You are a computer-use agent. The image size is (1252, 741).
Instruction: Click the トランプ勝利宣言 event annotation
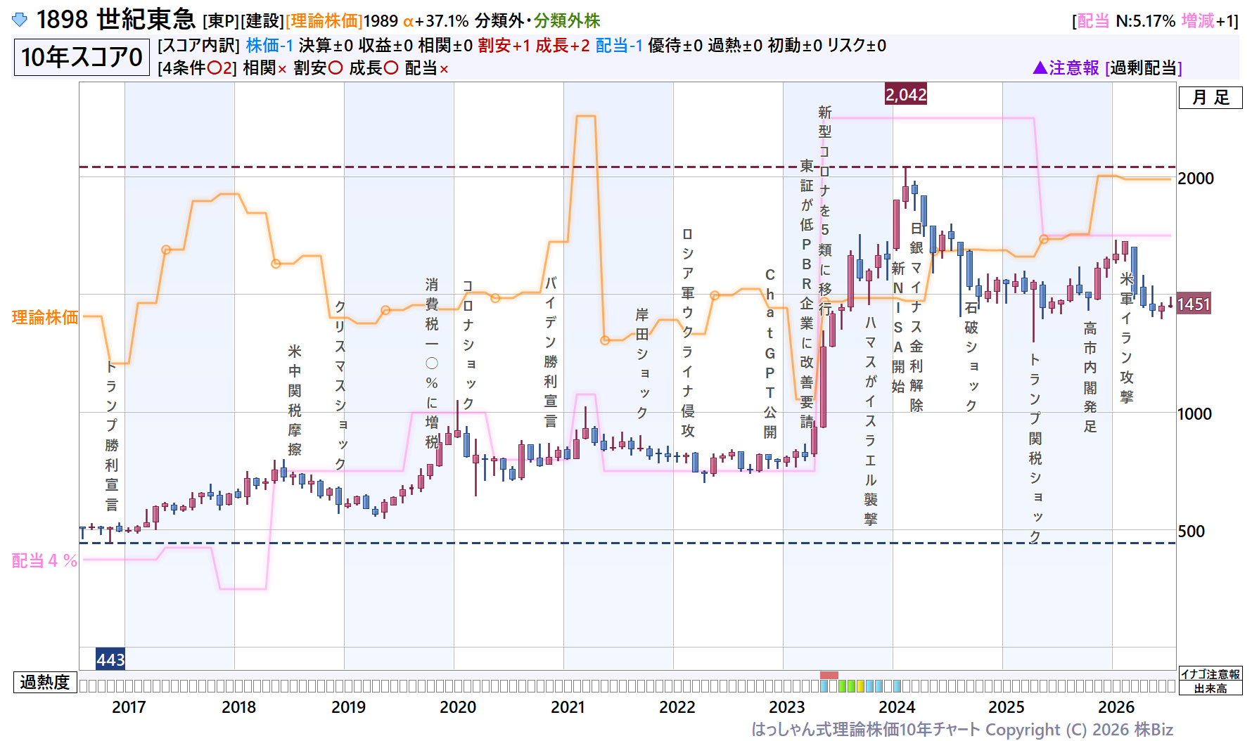[112, 435]
